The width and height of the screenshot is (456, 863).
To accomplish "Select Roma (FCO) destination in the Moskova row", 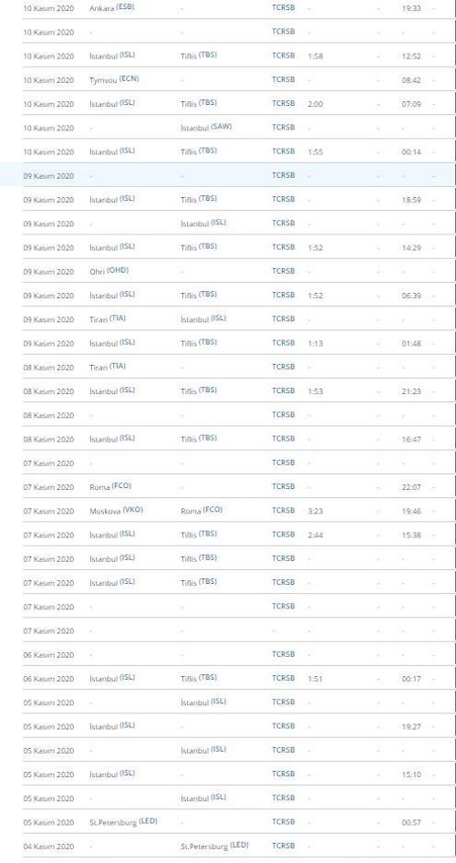I will [x=202, y=510].
